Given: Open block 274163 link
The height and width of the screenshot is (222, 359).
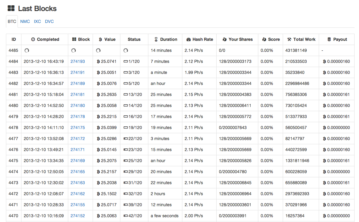Looking at the screenshot, I should (x=78, y=183).
